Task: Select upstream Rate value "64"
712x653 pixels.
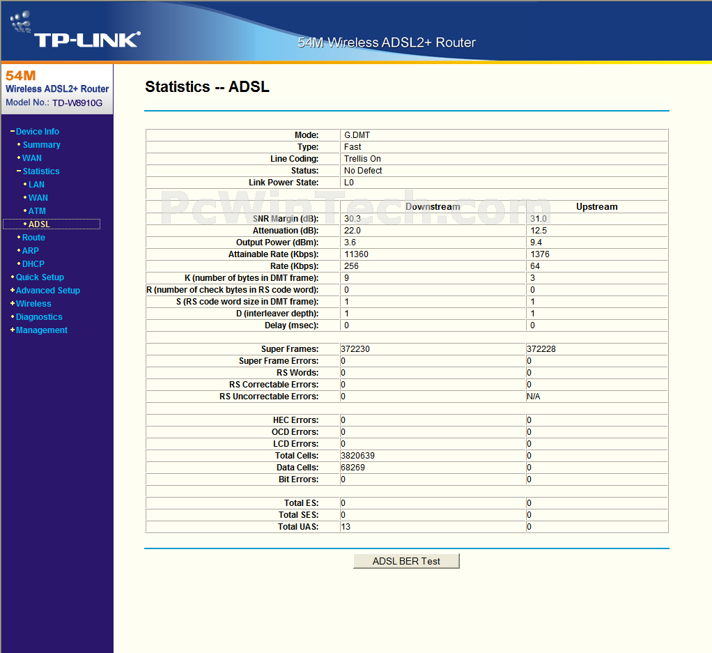Action: tap(535, 266)
